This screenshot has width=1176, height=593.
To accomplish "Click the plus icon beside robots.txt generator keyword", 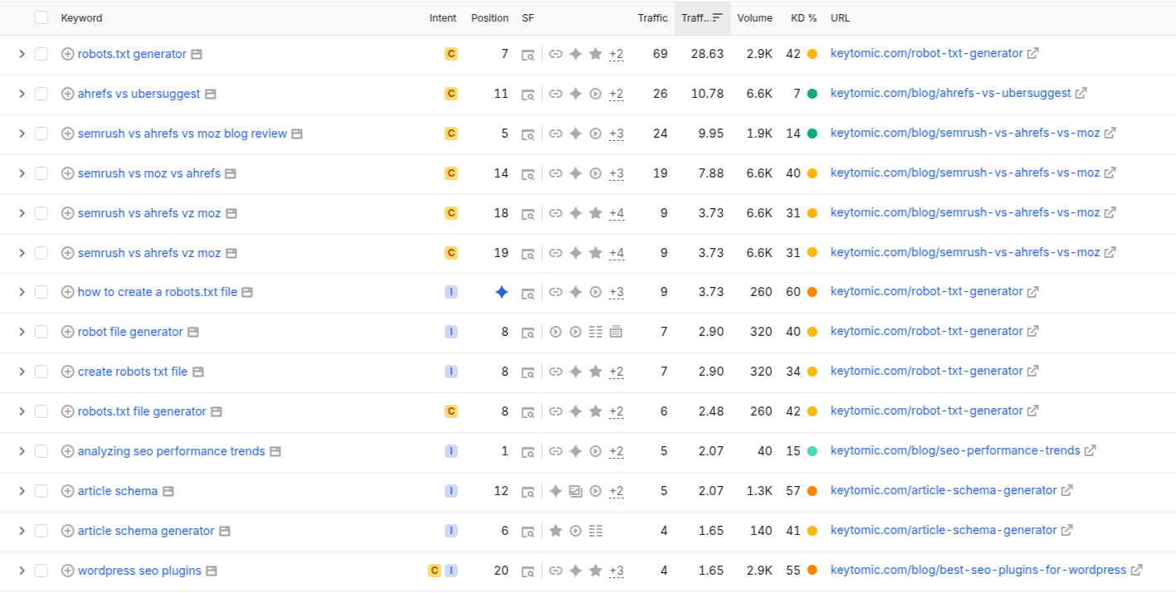I will click(x=68, y=54).
